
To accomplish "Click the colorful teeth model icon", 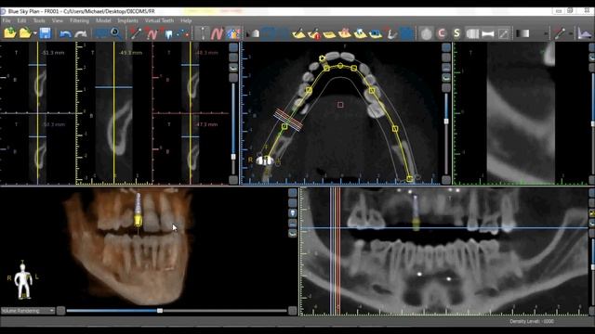I will tap(233, 33).
